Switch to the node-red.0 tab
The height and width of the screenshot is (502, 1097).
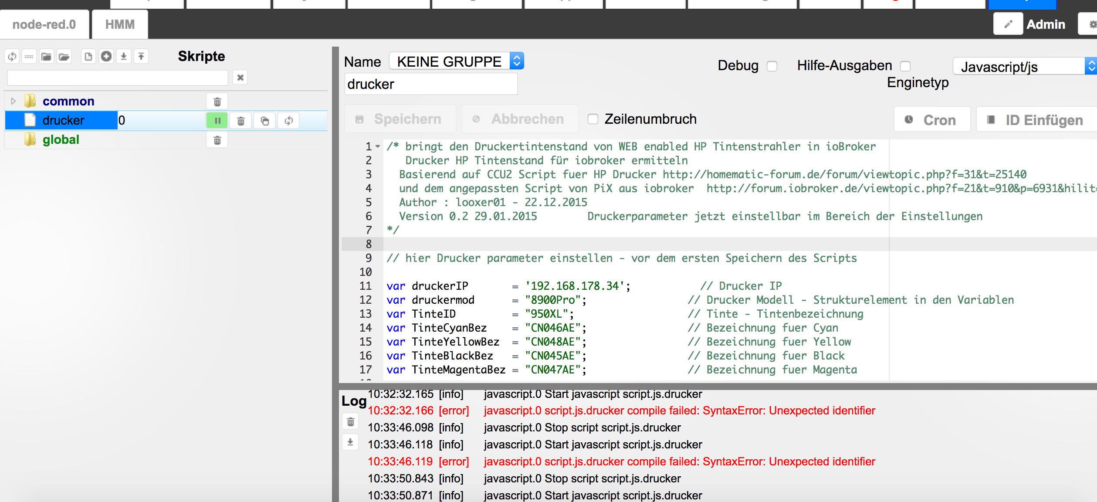click(x=44, y=24)
